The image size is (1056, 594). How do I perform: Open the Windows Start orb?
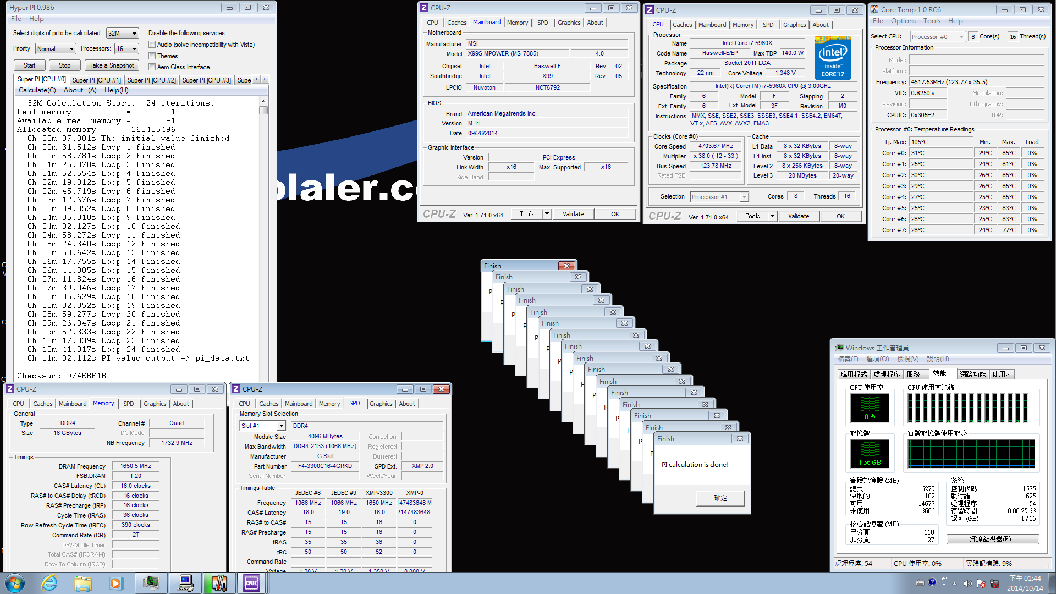coord(14,583)
